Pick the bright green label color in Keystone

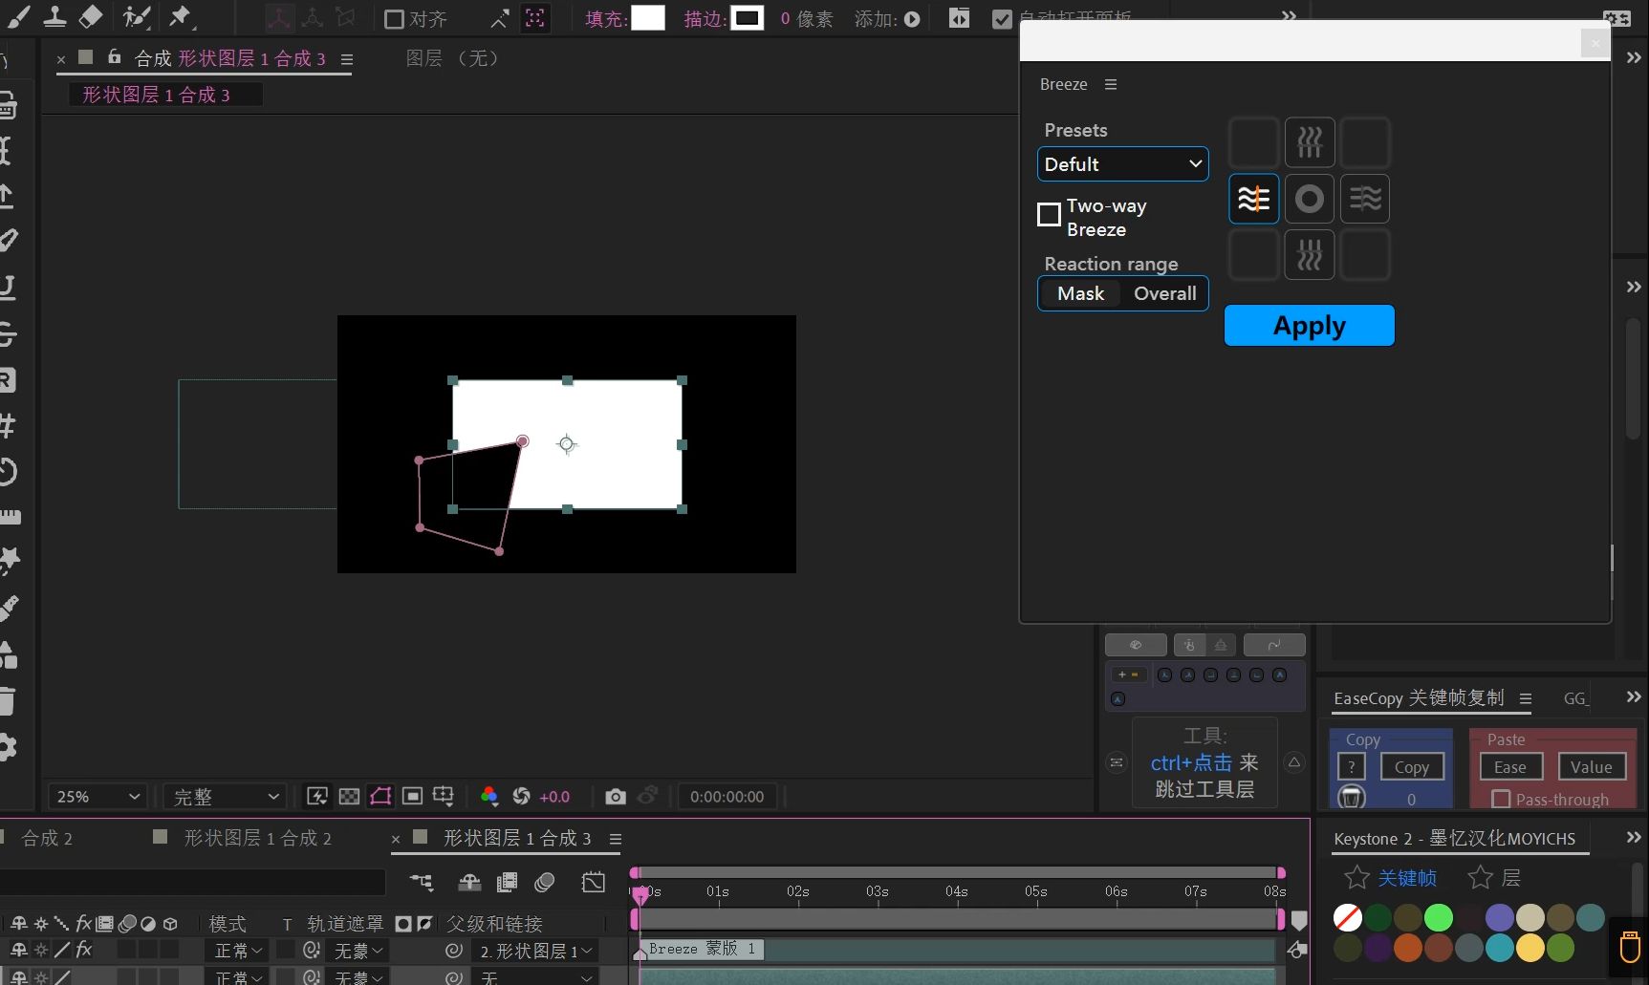[x=1438, y=918]
